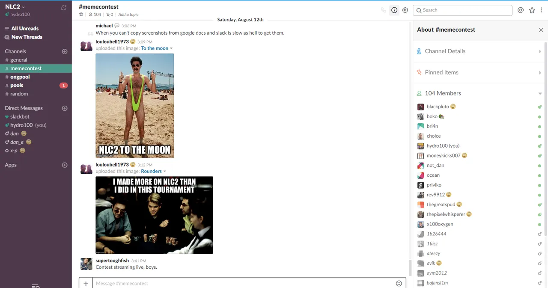This screenshot has height=288, width=548.
Task: Click blackpluto's avatar in members list
Action: point(421,107)
